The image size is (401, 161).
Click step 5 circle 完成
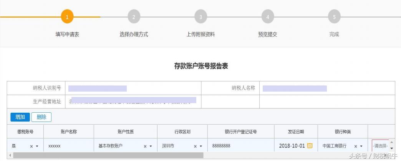click(334, 17)
